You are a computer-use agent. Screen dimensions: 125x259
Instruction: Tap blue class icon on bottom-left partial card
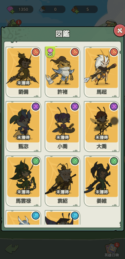point(36,215)
